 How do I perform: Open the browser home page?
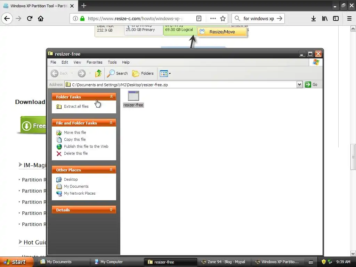tap(41, 18)
